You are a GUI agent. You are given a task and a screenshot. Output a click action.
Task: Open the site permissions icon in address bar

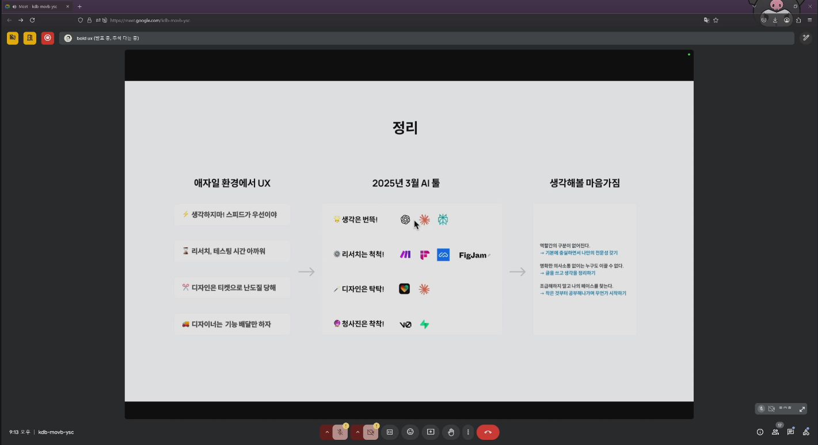[x=98, y=20]
